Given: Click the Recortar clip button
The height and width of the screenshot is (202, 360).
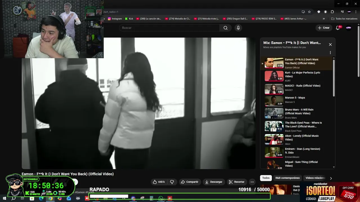Looking at the screenshot, I should pyautogui.click(x=237, y=182).
